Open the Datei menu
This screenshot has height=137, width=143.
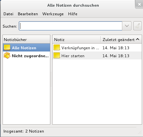[8, 14]
